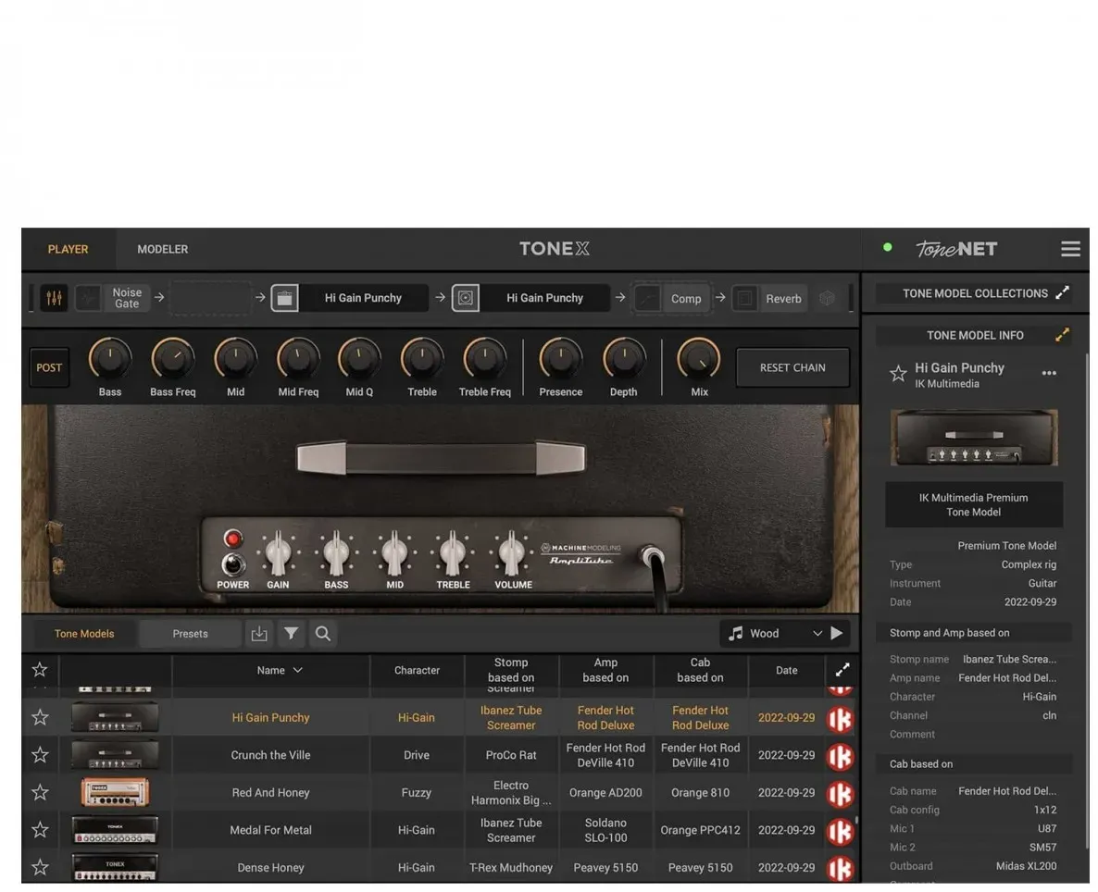Open the EQ mixer sliders icon
The width and height of the screenshot is (1098, 892).
click(x=54, y=298)
